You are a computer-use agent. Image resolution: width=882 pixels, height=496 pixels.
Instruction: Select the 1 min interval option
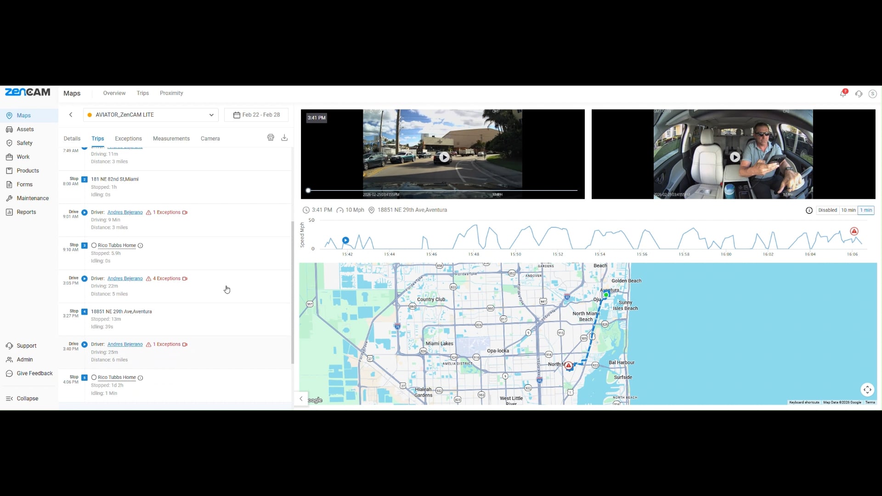866,210
